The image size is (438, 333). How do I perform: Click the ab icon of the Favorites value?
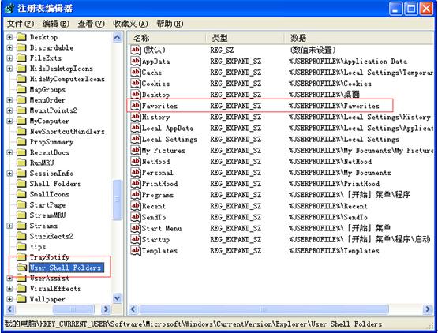click(x=136, y=106)
